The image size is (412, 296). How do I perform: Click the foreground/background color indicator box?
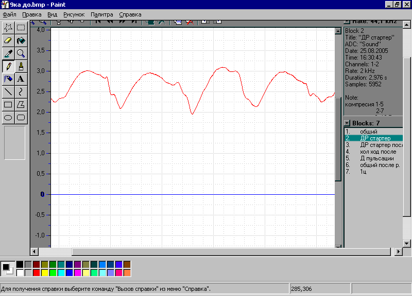8,269
